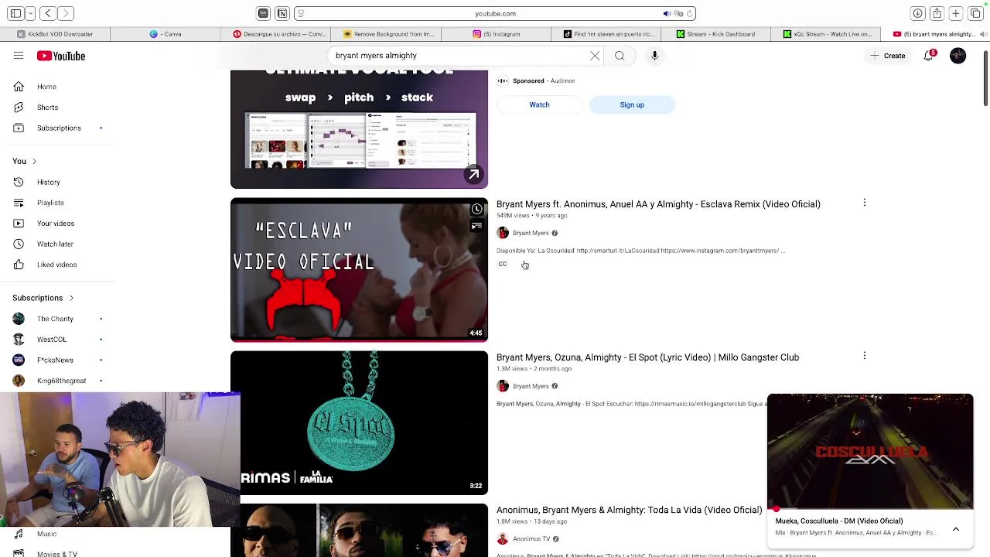The image size is (990, 557).
Task: Start voice search with the microphone
Action: click(654, 56)
